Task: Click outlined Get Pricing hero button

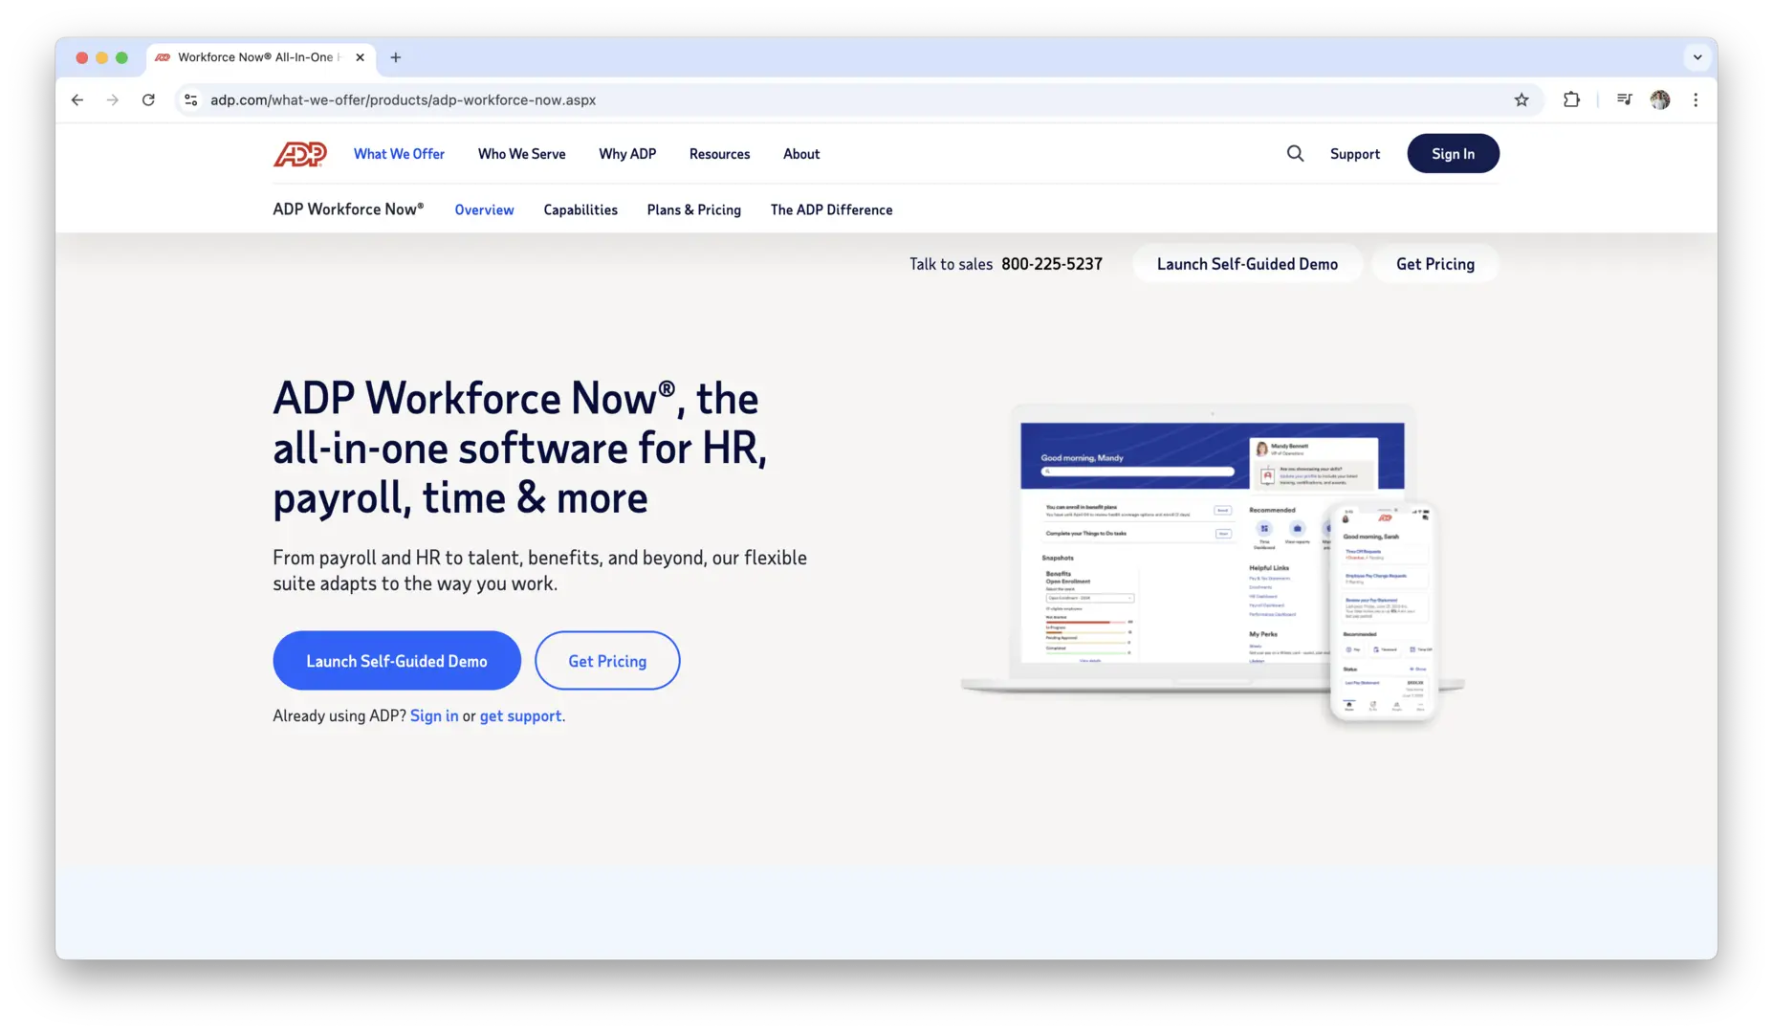Action: pos(607,661)
